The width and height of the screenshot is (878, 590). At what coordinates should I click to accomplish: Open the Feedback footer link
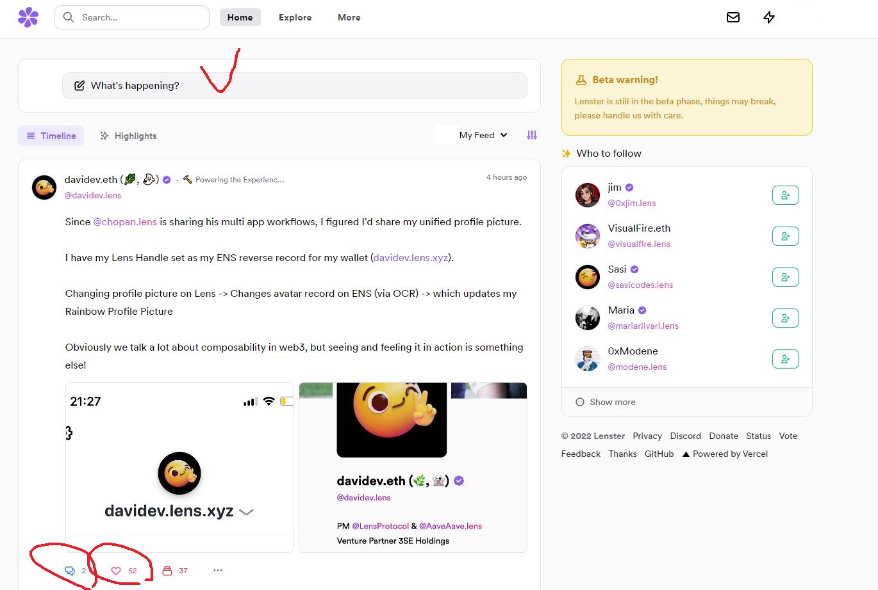581,454
